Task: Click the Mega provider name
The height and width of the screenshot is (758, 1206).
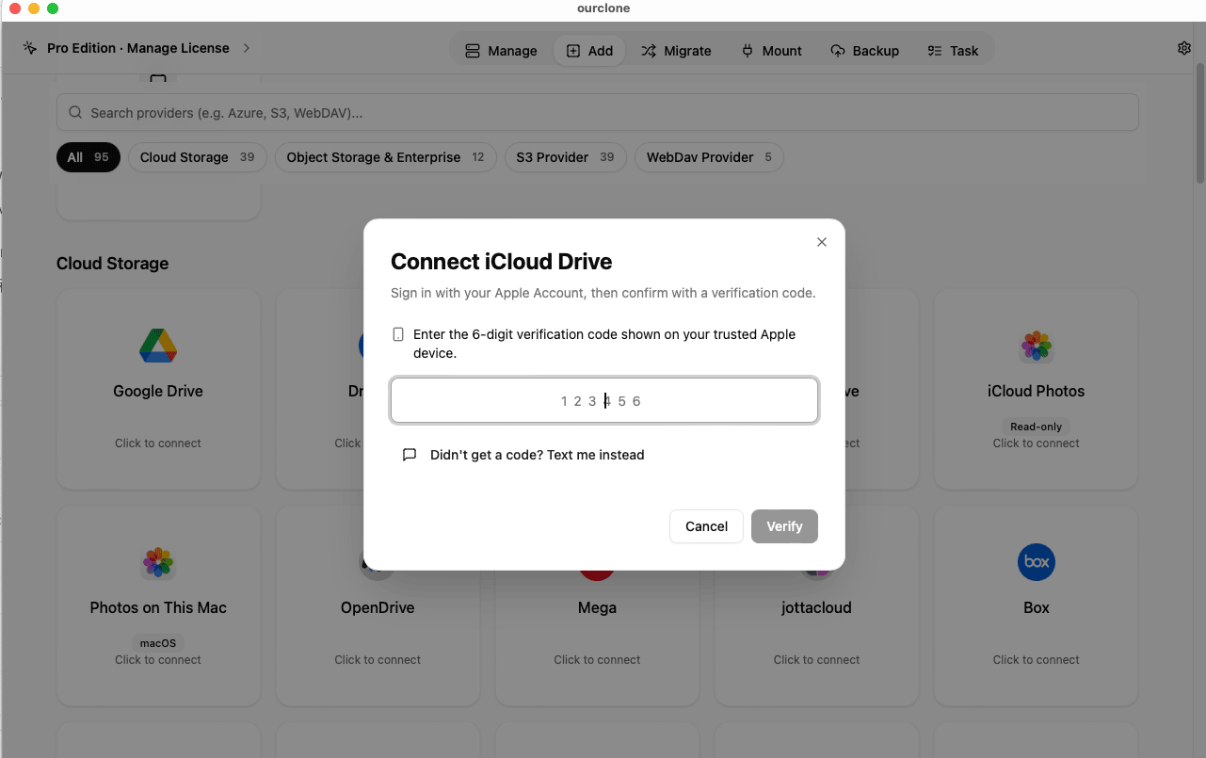Action: tap(597, 607)
